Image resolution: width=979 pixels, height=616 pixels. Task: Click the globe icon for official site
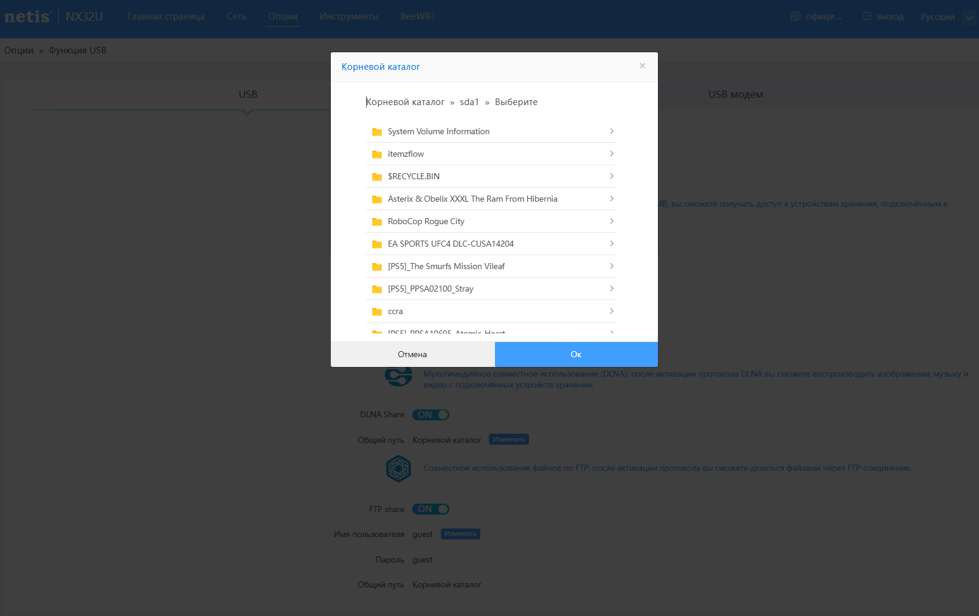[x=795, y=16]
